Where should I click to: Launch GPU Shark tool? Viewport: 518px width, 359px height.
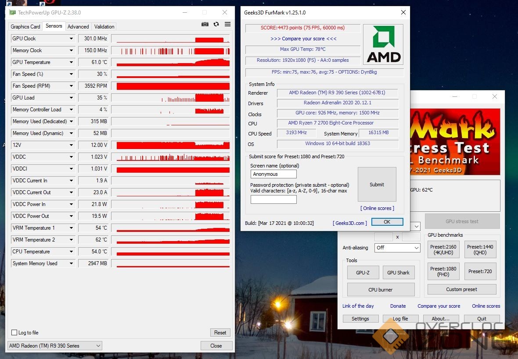tap(399, 273)
